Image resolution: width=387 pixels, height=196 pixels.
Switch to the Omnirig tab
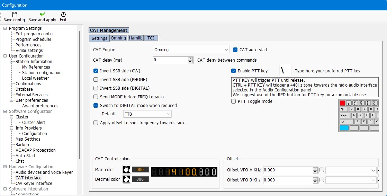pyautogui.click(x=118, y=38)
